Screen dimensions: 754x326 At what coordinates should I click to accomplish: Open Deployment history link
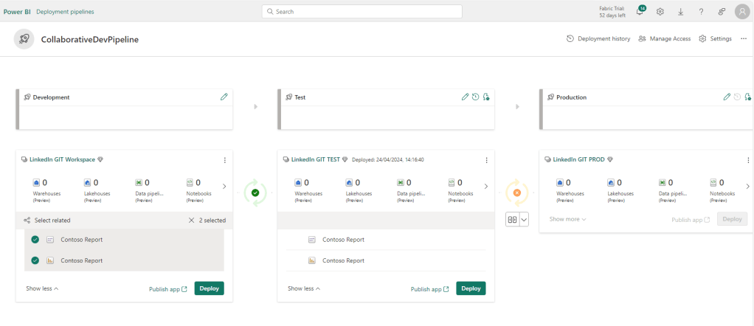[598, 38]
